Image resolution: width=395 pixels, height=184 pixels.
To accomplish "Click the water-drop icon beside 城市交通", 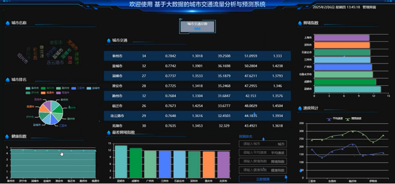I will (x=109, y=41).
